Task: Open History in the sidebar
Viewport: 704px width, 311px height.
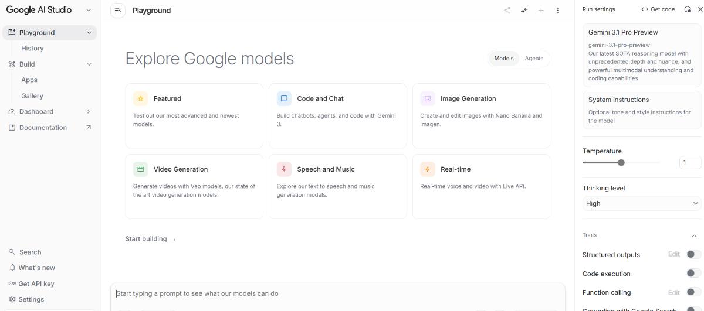Action: 32,48
